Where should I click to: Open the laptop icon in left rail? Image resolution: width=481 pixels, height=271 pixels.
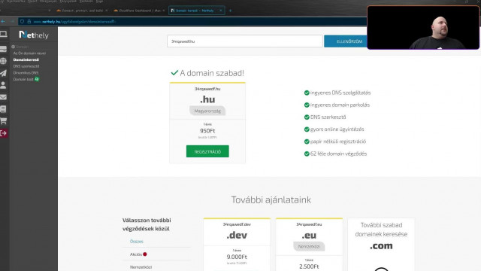4,34
